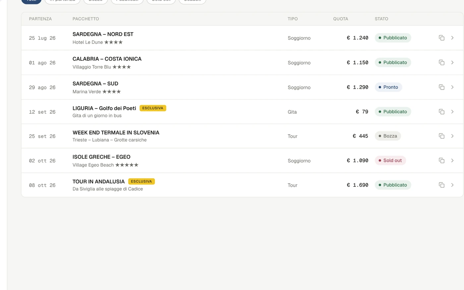This screenshot has width=464, height=290.
Task: Click the Bozza status badge
Action: tap(388, 136)
